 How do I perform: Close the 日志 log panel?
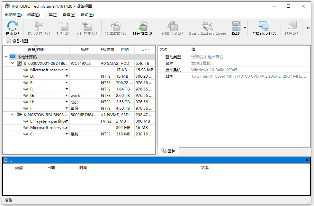pos(307,160)
